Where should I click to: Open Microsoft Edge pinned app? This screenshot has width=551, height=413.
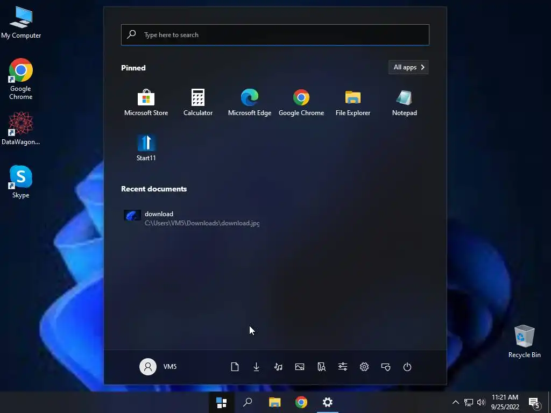250,103
